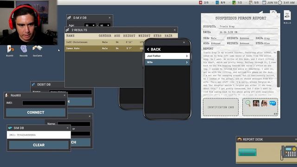Screen dimensions: 297x167
Task: Open the Joel Father conversation on phone
Action: 167,56
